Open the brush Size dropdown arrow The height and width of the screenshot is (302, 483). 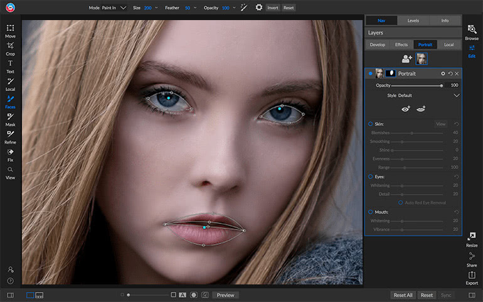click(156, 8)
